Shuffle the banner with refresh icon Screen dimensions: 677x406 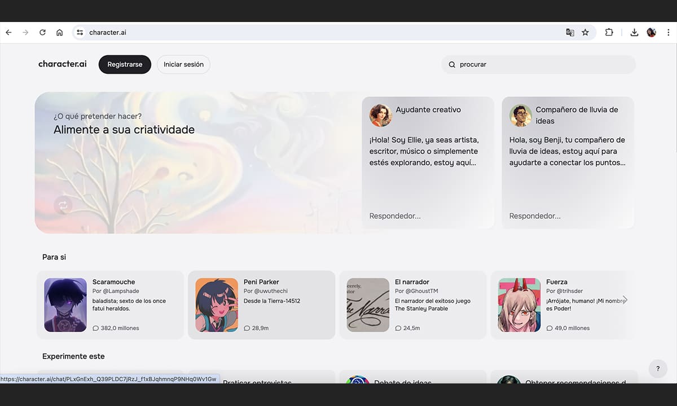tap(63, 206)
